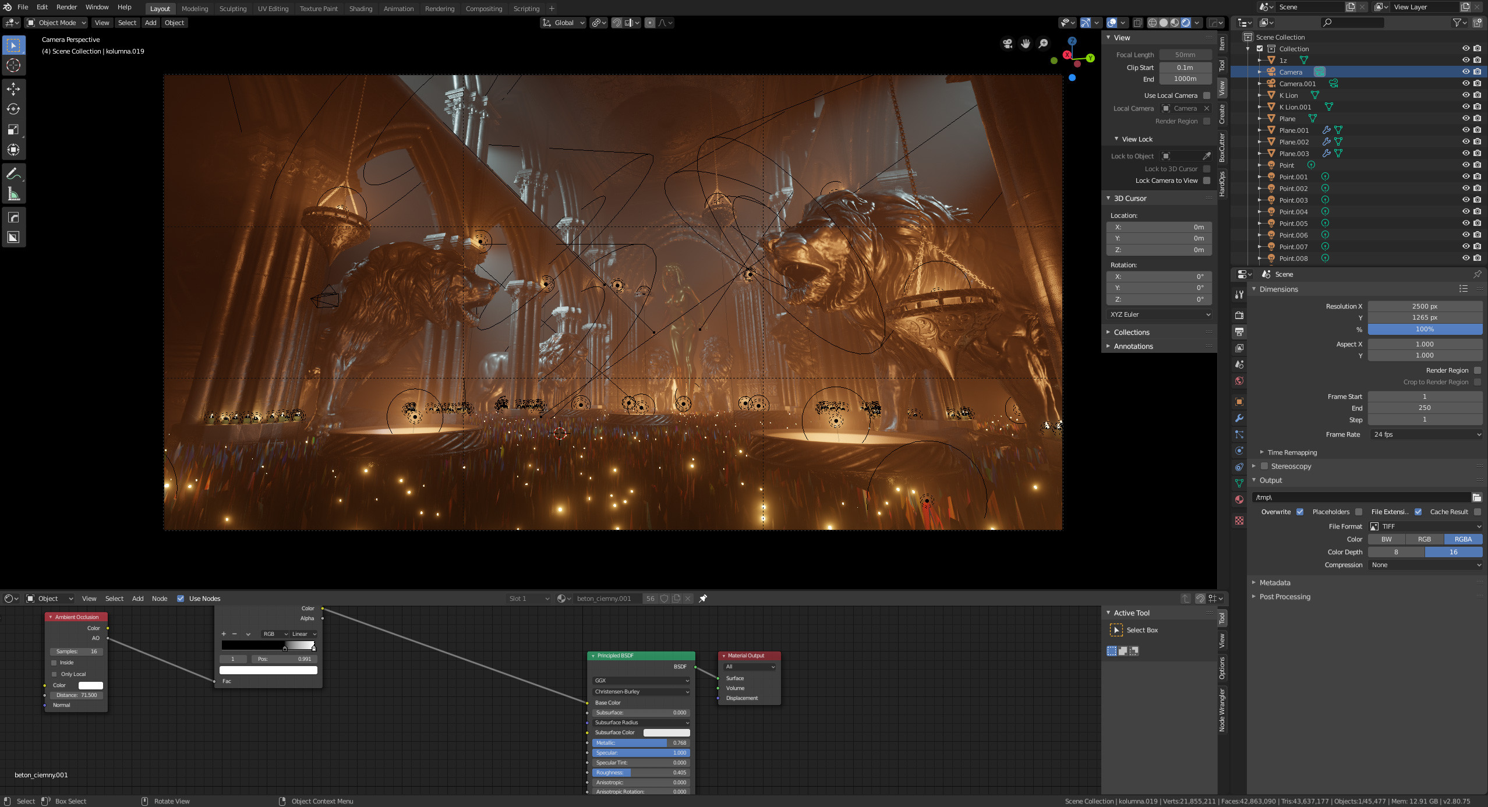Activate the Select Box tool icon
The height and width of the screenshot is (807, 1488).
[13, 45]
